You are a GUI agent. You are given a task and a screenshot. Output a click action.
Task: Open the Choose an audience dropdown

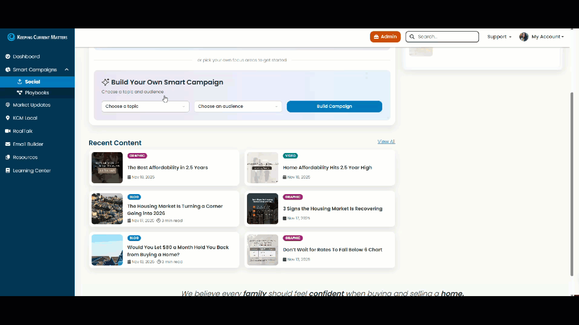coord(237,106)
